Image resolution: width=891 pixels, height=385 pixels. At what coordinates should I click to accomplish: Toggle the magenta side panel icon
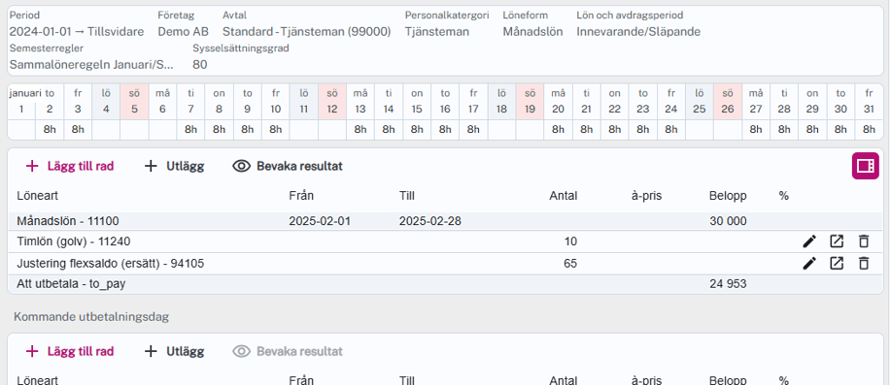pos(865,166)
